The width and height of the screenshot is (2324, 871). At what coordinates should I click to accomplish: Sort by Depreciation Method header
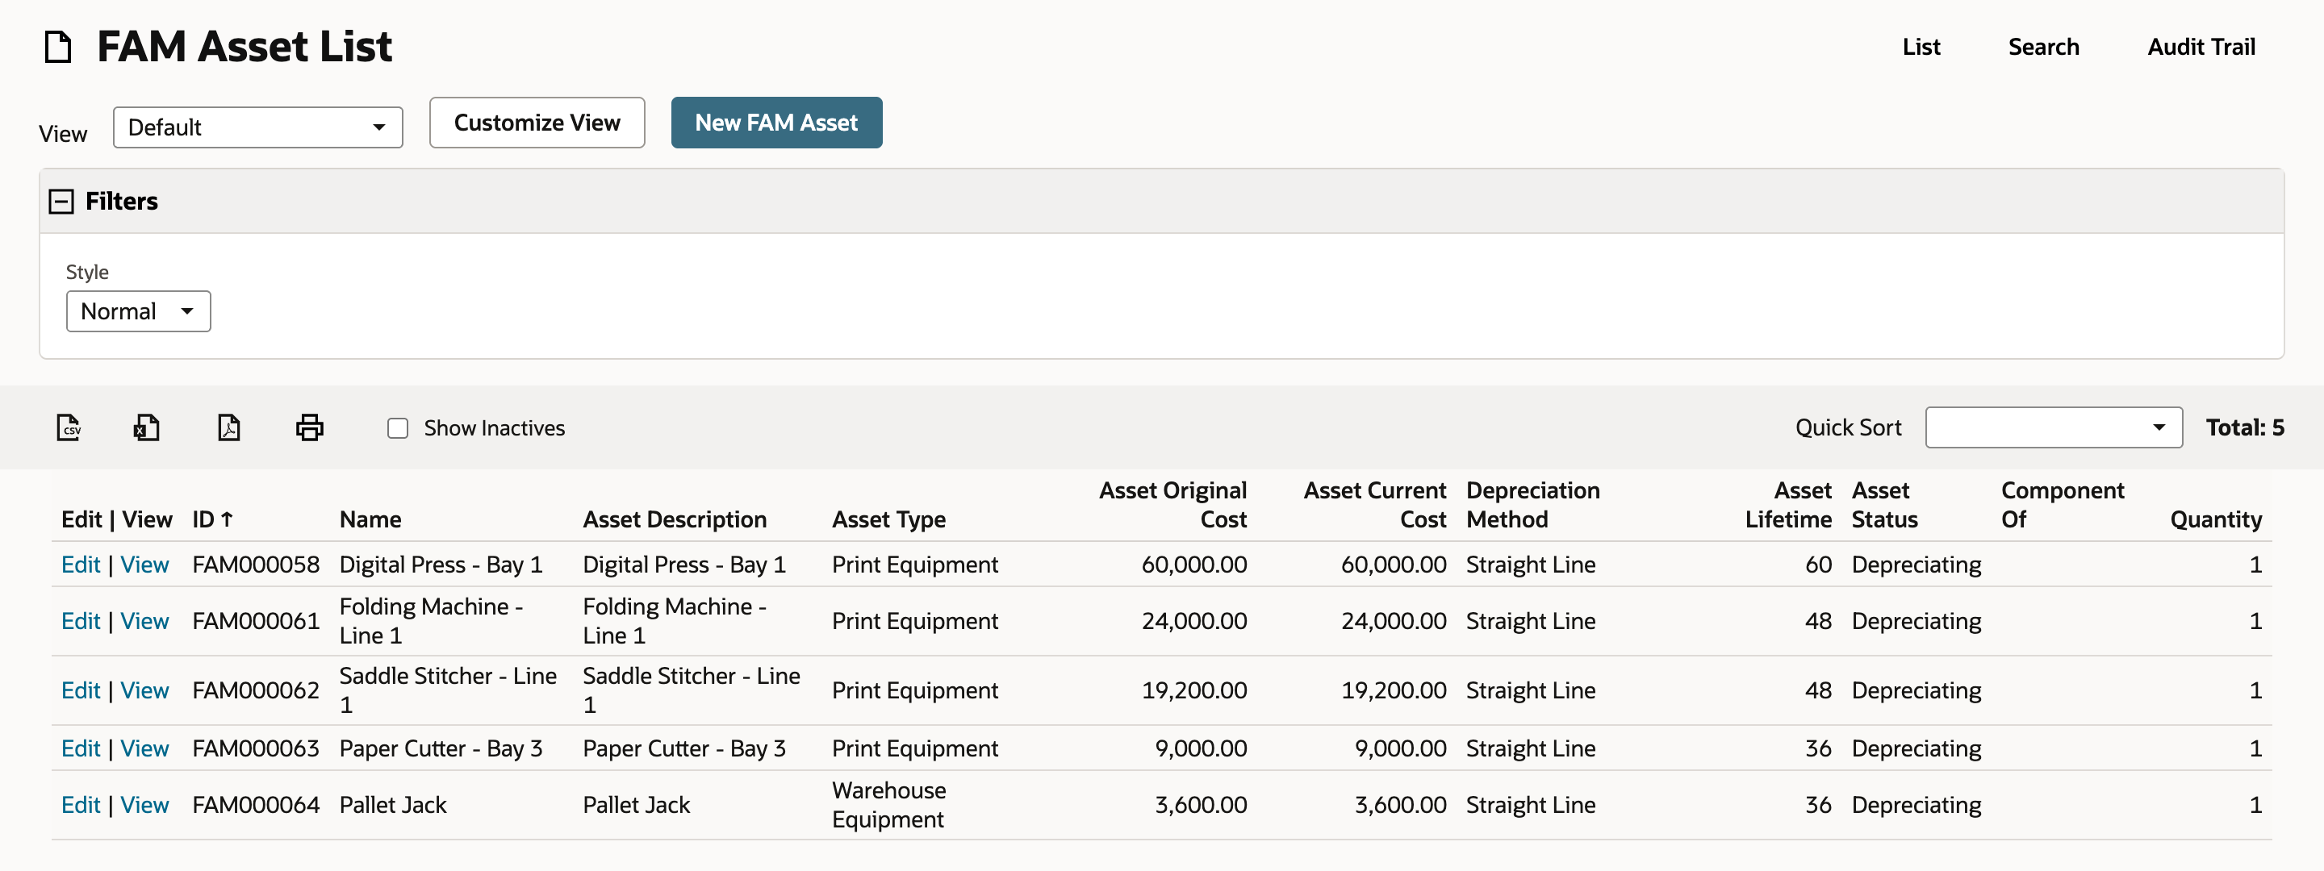[1533, 505]
